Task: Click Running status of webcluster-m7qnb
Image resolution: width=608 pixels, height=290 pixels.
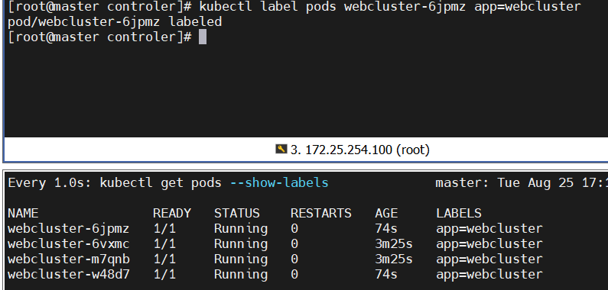Action: point(241,259)
